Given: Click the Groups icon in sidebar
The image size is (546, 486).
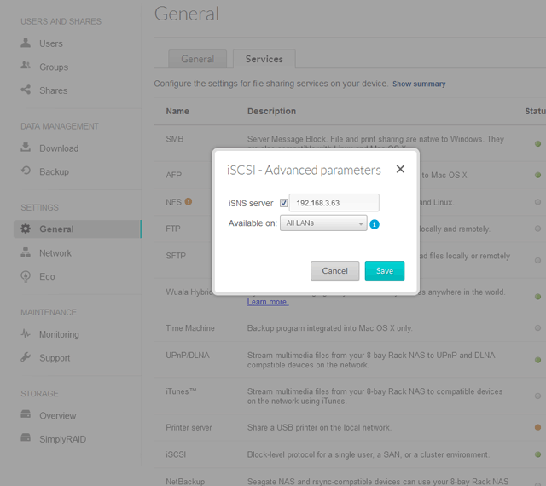Looking at the screenshot, I should [x=26, y=67].
